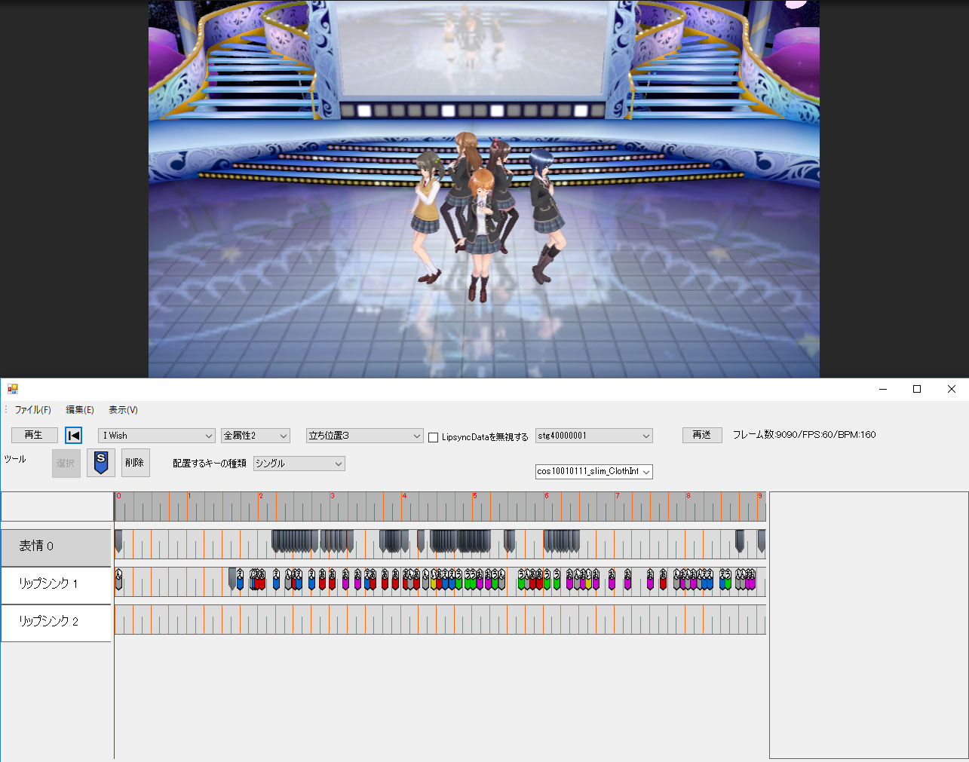Click ruler marker 3 on the timeline
Screen dimensions: 969x762
click(333, 496)
